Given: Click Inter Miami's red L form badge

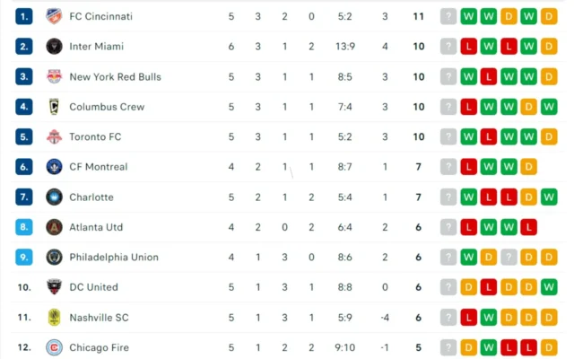Looking at the screenshot, I should pos(468,47).
